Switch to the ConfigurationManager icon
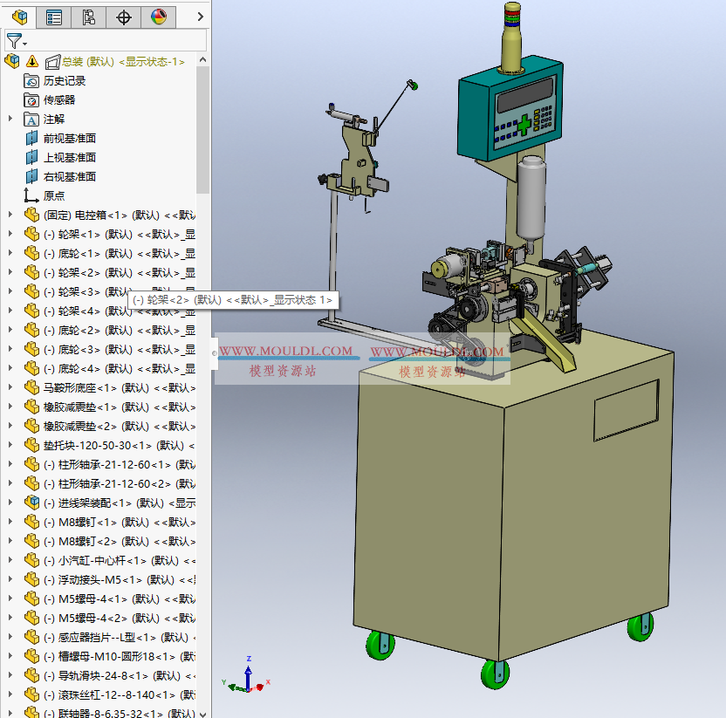 (88, 17)
